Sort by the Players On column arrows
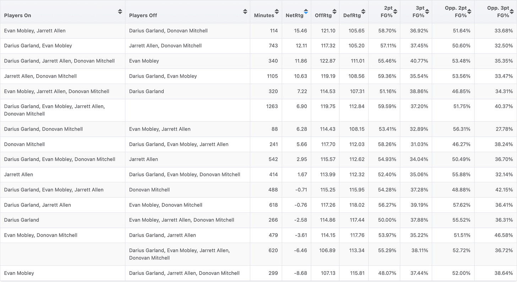 click(120, 12)
